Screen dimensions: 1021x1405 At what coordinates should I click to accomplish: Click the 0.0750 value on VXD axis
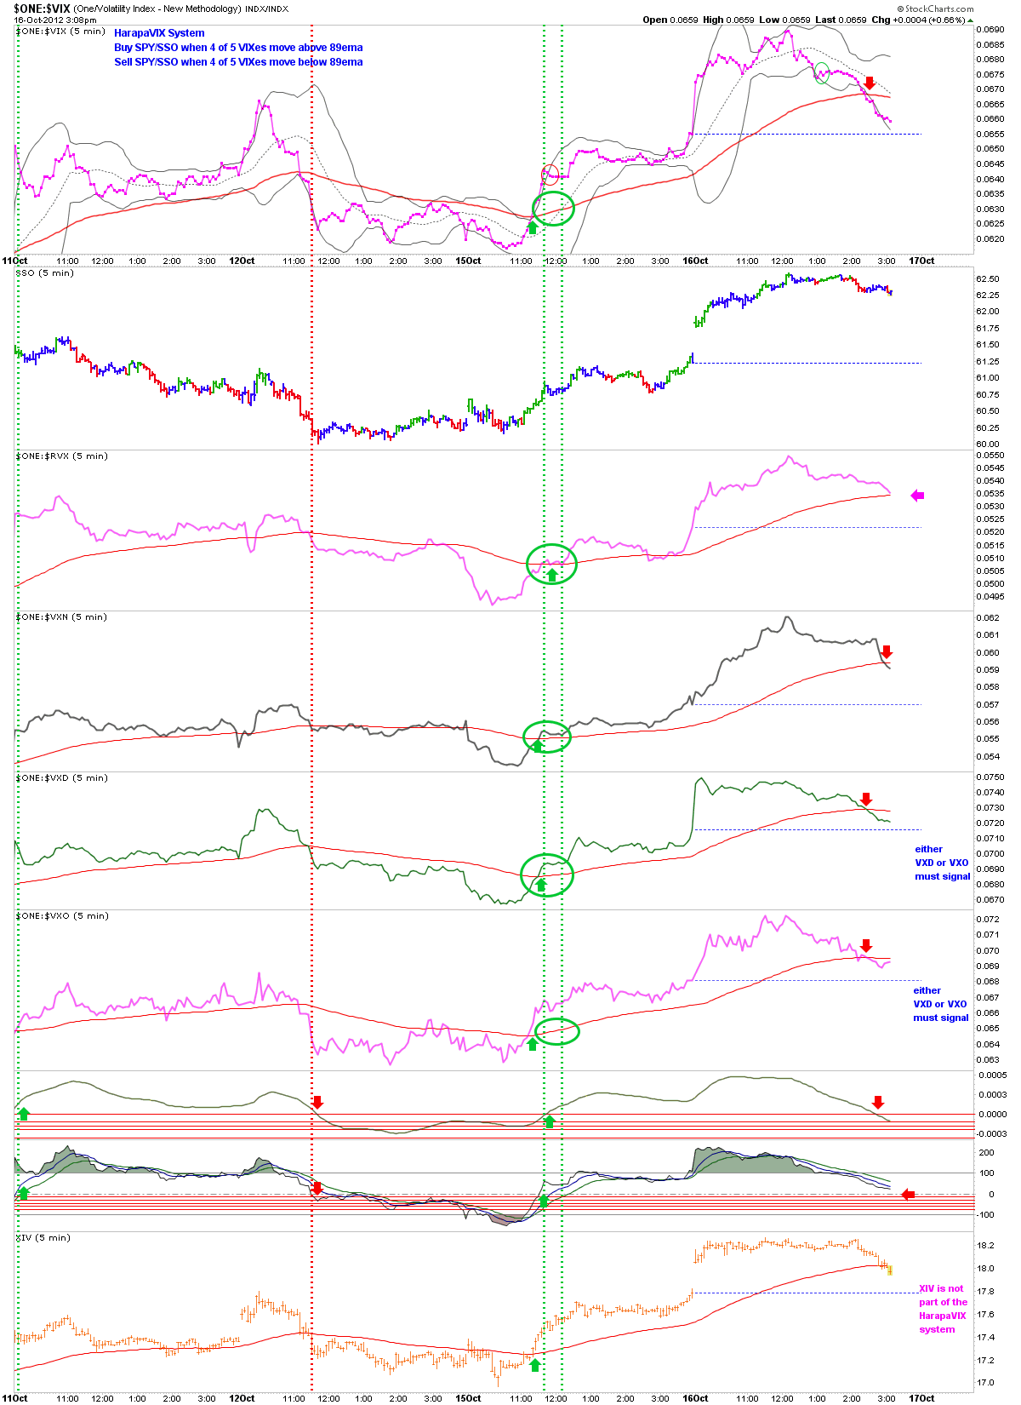pos(990,777)
